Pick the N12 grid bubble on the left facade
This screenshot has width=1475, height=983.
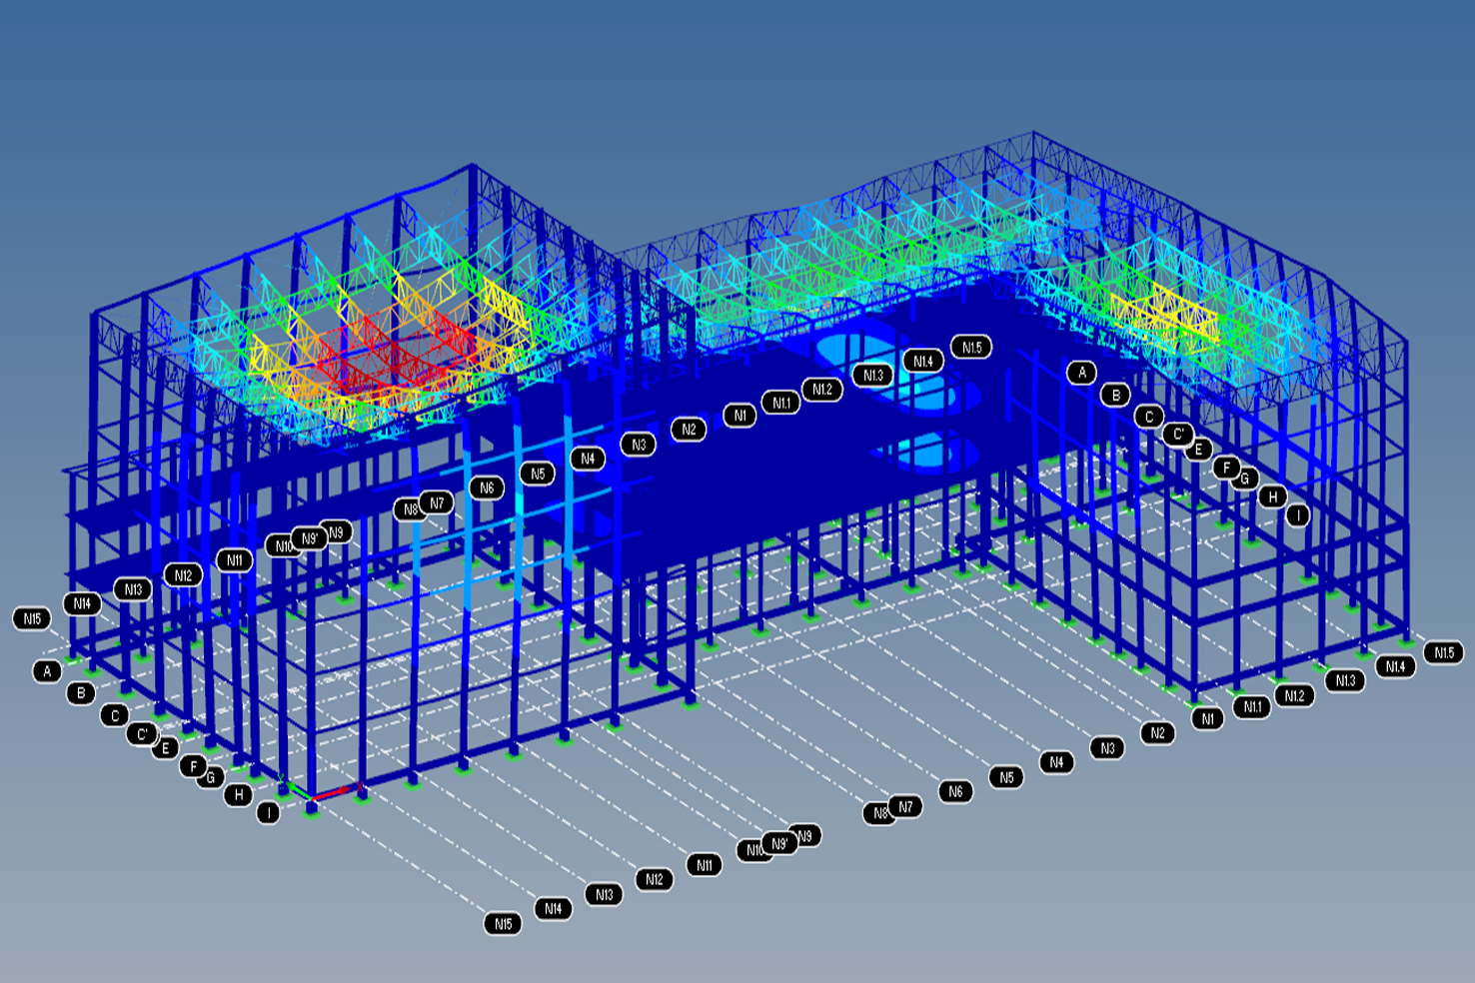(183, 575)
